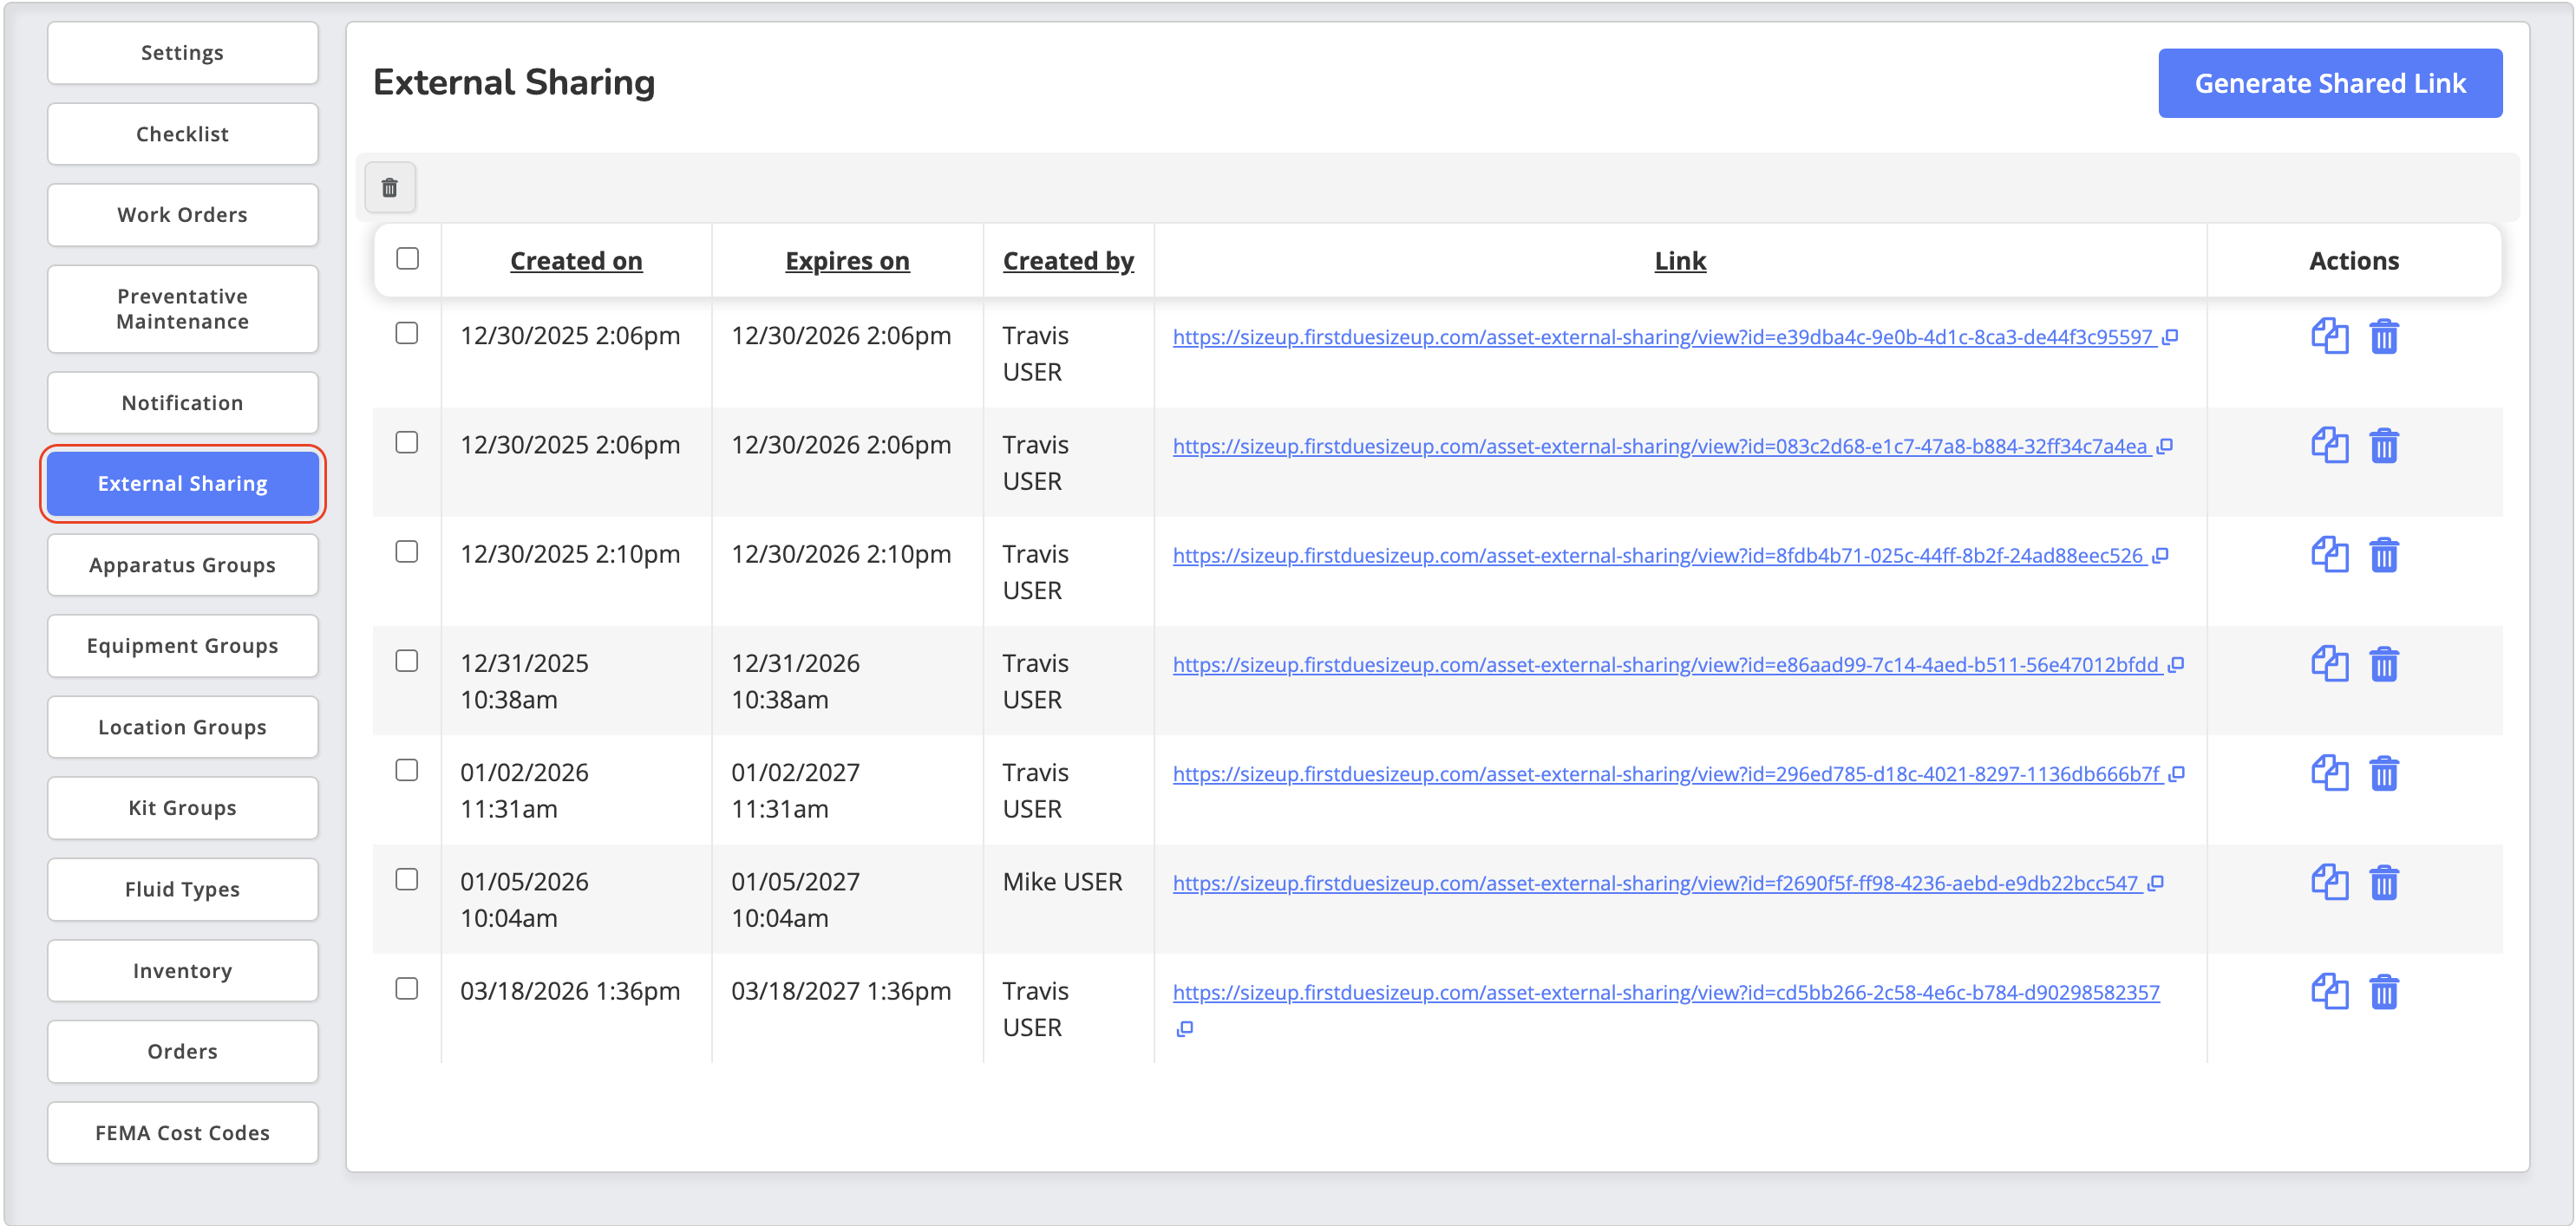Click the bulk delete trash icon above table
The image size is (2576, 1226).
click(x=390, y=187)
